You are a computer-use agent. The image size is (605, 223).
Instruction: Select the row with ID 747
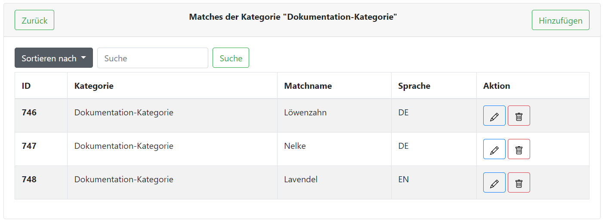click(x=29, y=146)
